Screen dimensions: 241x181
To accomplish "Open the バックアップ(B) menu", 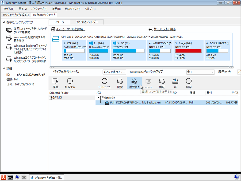I will 39,9.
